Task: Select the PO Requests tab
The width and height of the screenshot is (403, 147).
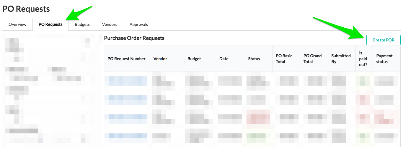Action: tap(50, 24)
